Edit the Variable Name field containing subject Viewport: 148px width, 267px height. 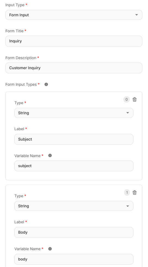tap(74, 166)
